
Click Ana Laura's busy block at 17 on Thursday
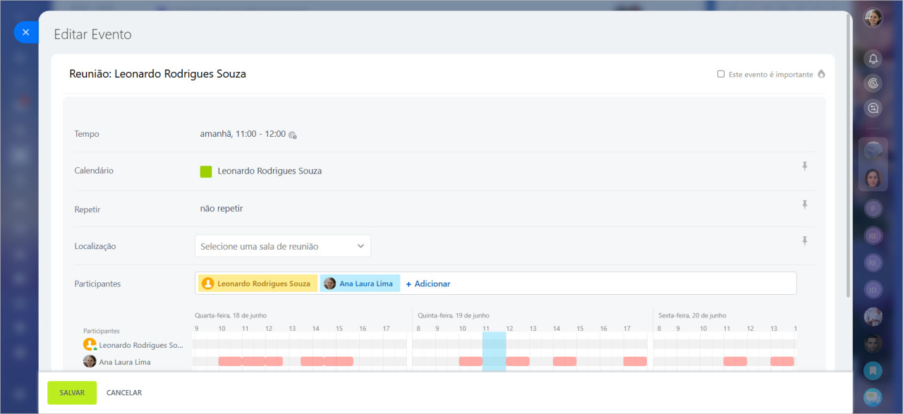coord(635,361)
